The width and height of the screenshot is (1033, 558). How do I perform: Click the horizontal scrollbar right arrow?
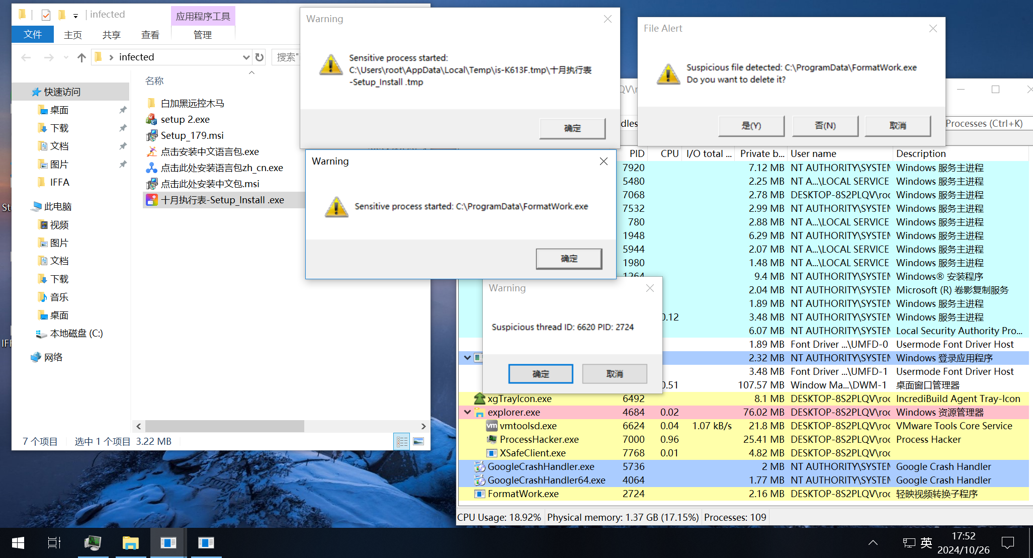[x=423, y=426]
